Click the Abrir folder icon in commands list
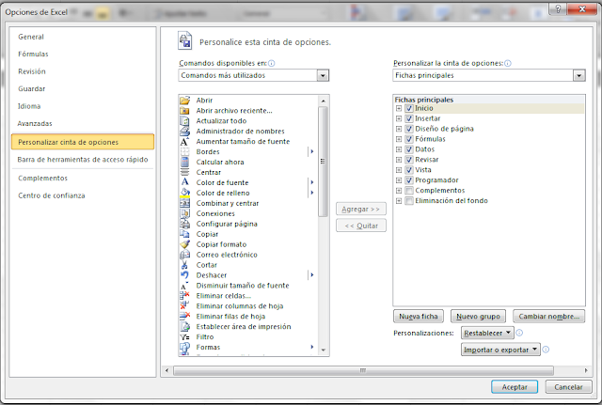This screenshot has height=405, width=602. tap(185, 101)
